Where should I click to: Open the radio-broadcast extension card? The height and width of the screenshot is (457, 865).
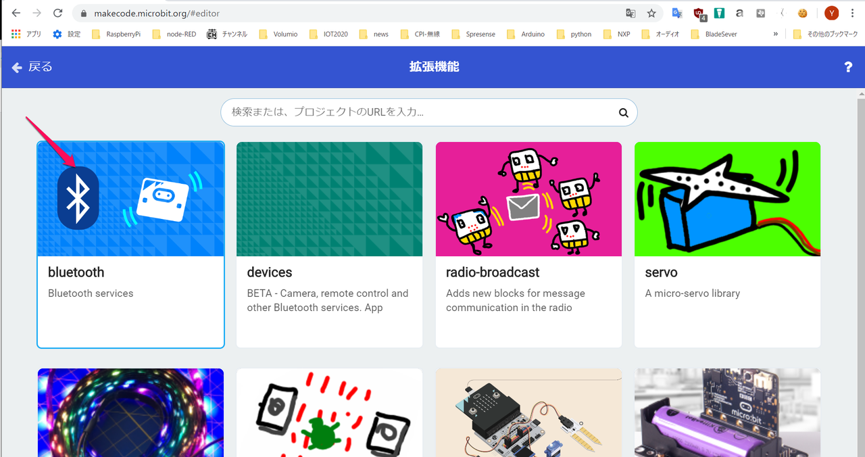[528, 245]
